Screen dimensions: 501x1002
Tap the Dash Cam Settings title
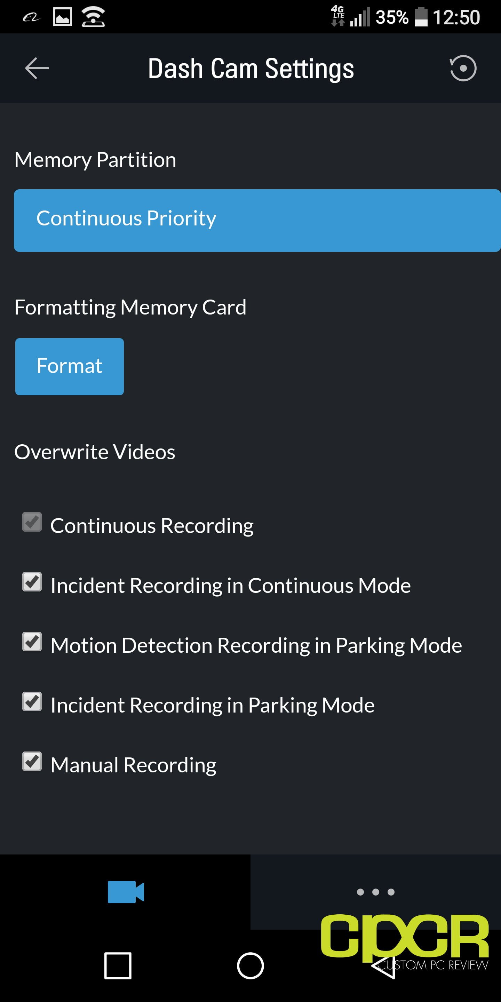[251, 69]
